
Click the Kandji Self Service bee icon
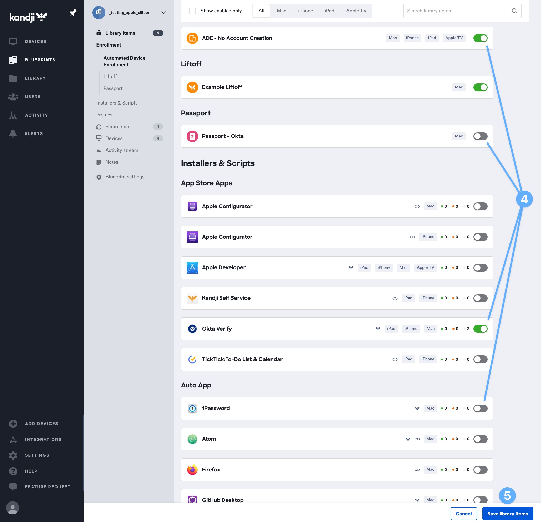point(192,298)
